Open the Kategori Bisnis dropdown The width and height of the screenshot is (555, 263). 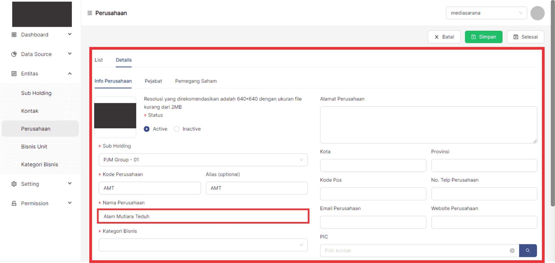[x=203, y=245]
